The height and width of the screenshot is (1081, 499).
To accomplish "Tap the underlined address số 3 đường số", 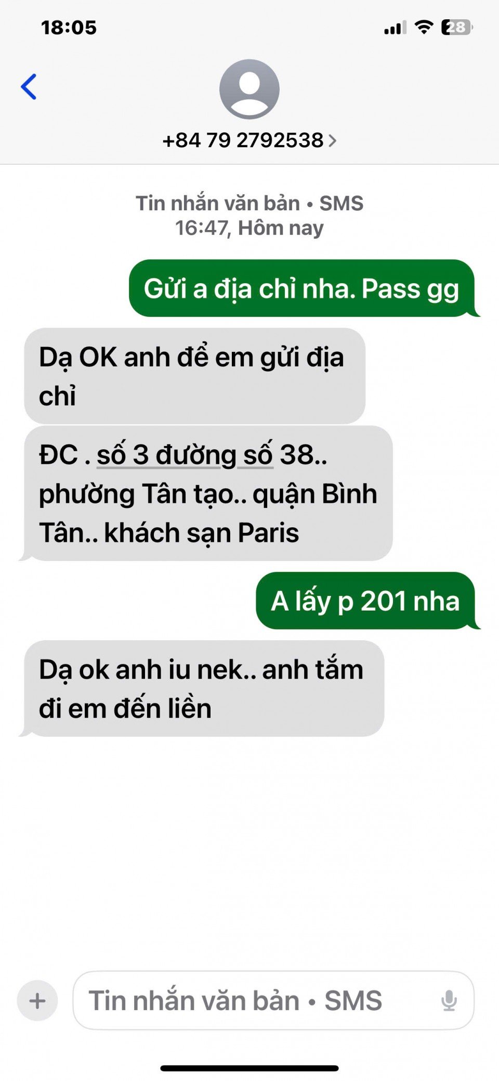I will [185, 455].
